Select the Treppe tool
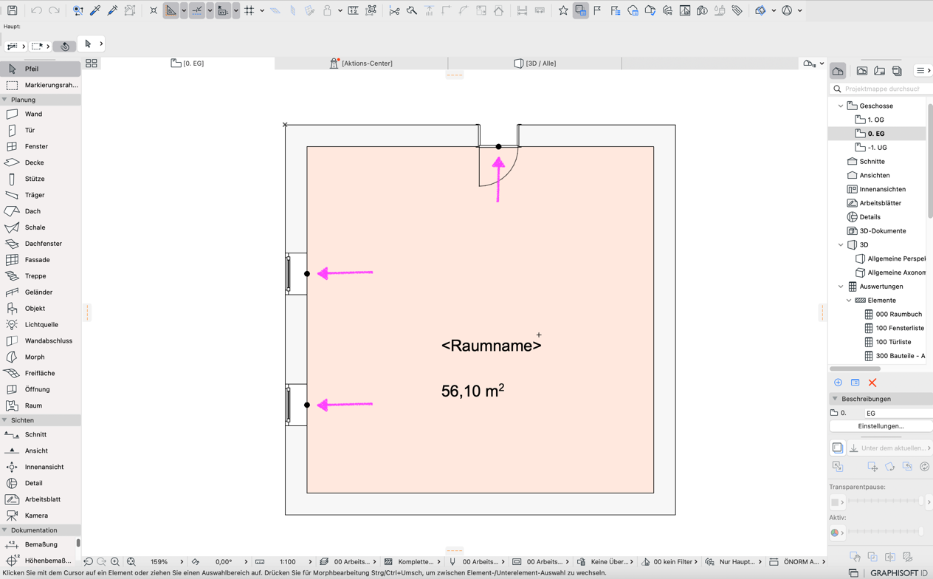The width and height of the screenshot is (933, 579). [x=41, y=276]
